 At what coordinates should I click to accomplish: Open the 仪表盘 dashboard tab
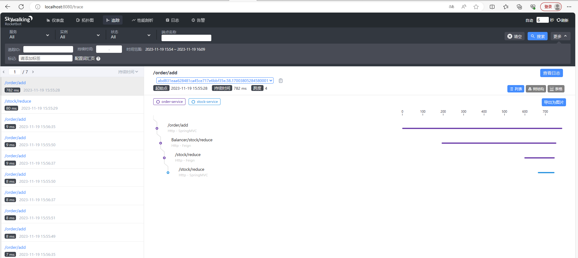[x=55, y=20]
